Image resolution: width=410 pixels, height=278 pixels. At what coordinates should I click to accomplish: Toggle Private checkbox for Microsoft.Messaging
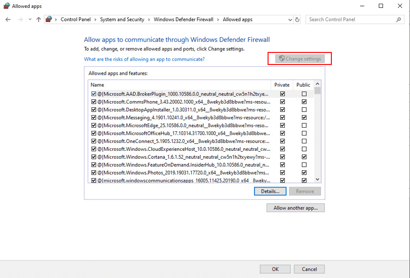point(282,117)
